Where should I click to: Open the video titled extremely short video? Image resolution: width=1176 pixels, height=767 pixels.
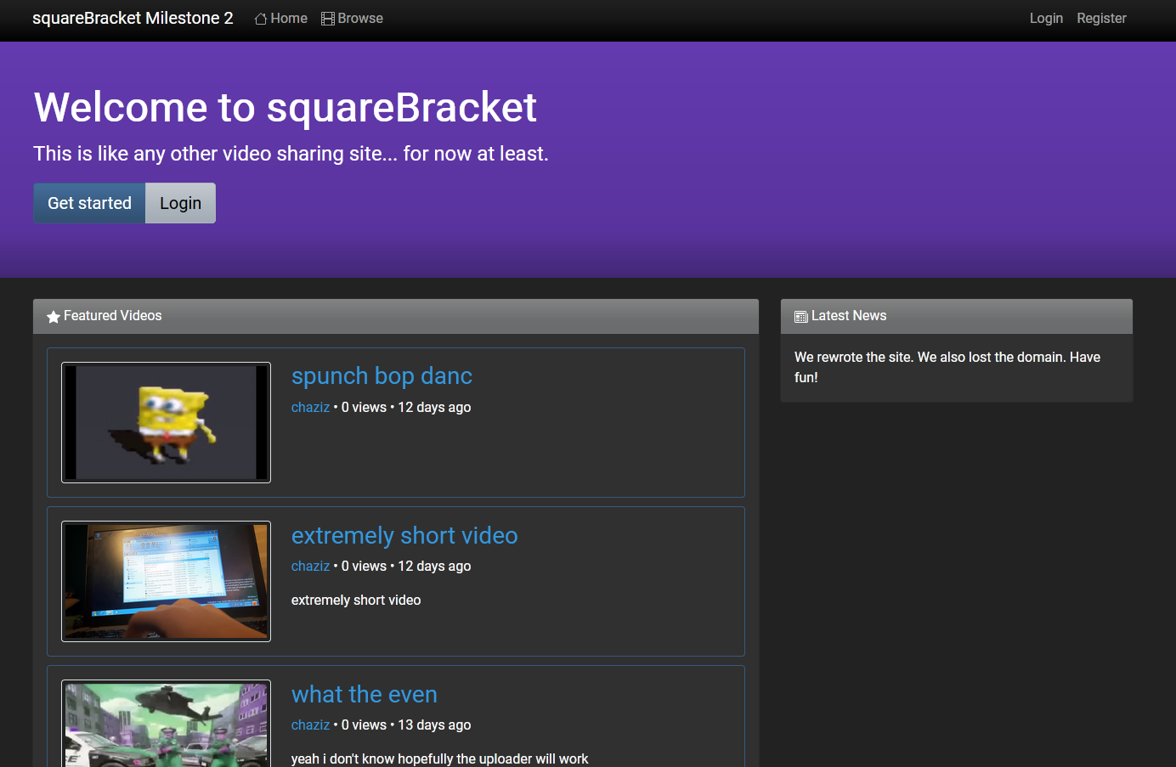[404, 535]
